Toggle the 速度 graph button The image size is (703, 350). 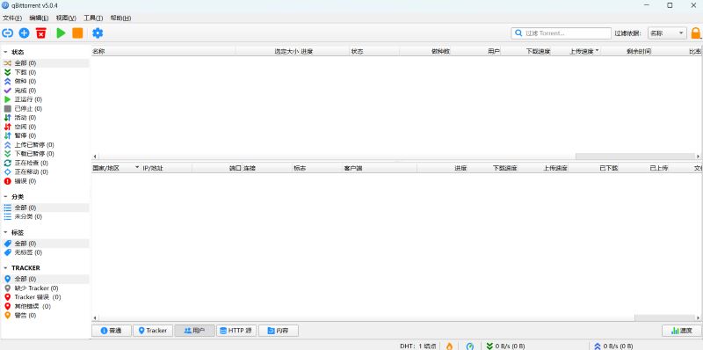point(682,331)
